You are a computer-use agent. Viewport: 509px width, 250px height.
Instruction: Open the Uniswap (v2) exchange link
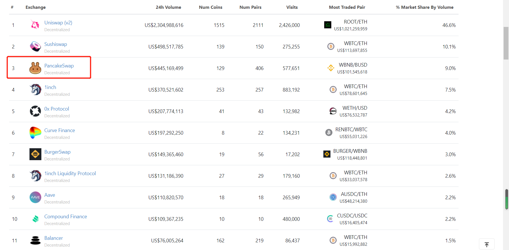coord(58,23)
